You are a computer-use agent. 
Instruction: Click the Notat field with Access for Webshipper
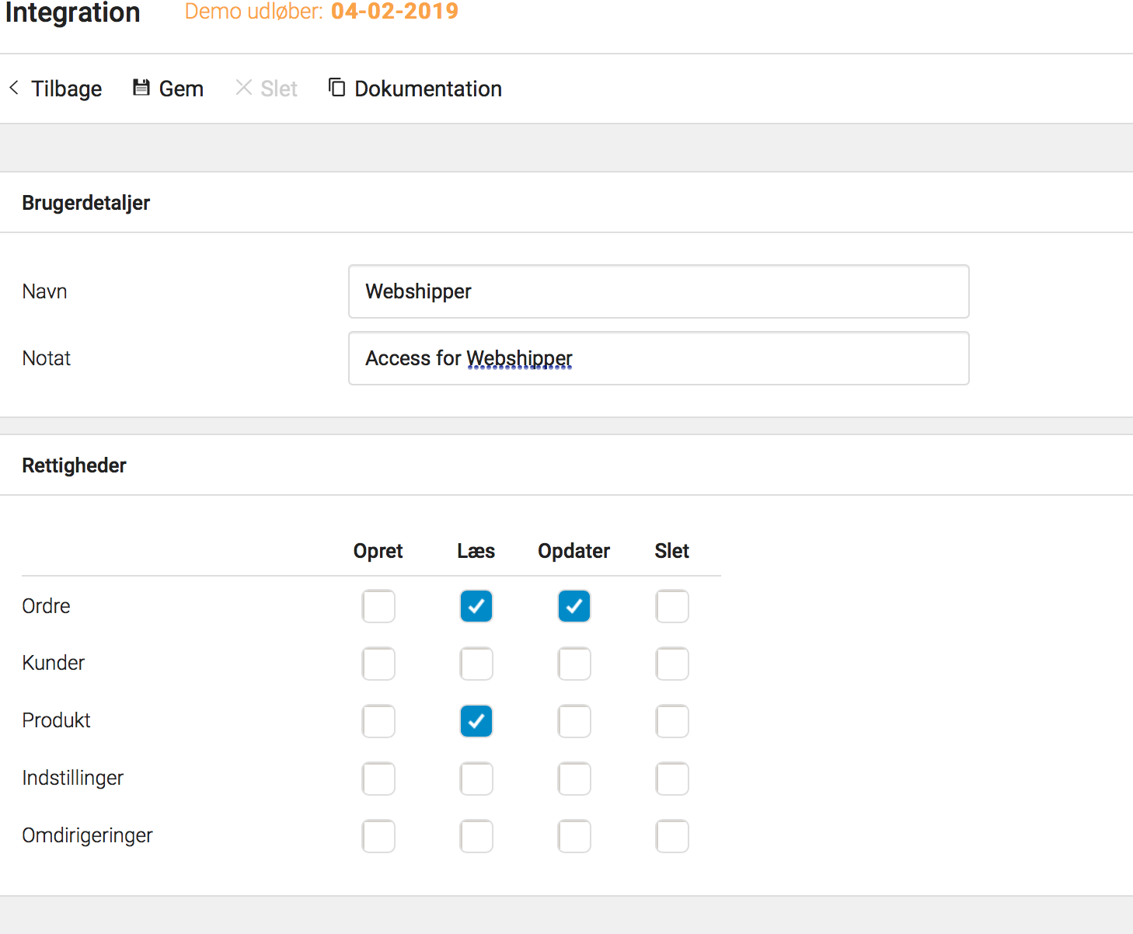point(659,358)
